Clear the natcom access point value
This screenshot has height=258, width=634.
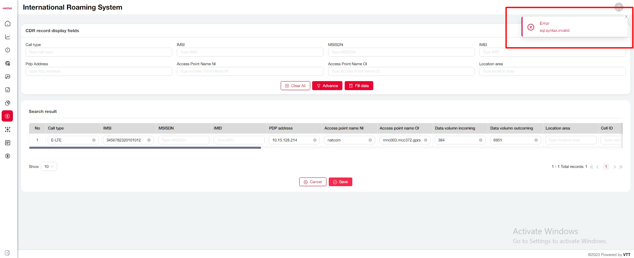point(370,140)
